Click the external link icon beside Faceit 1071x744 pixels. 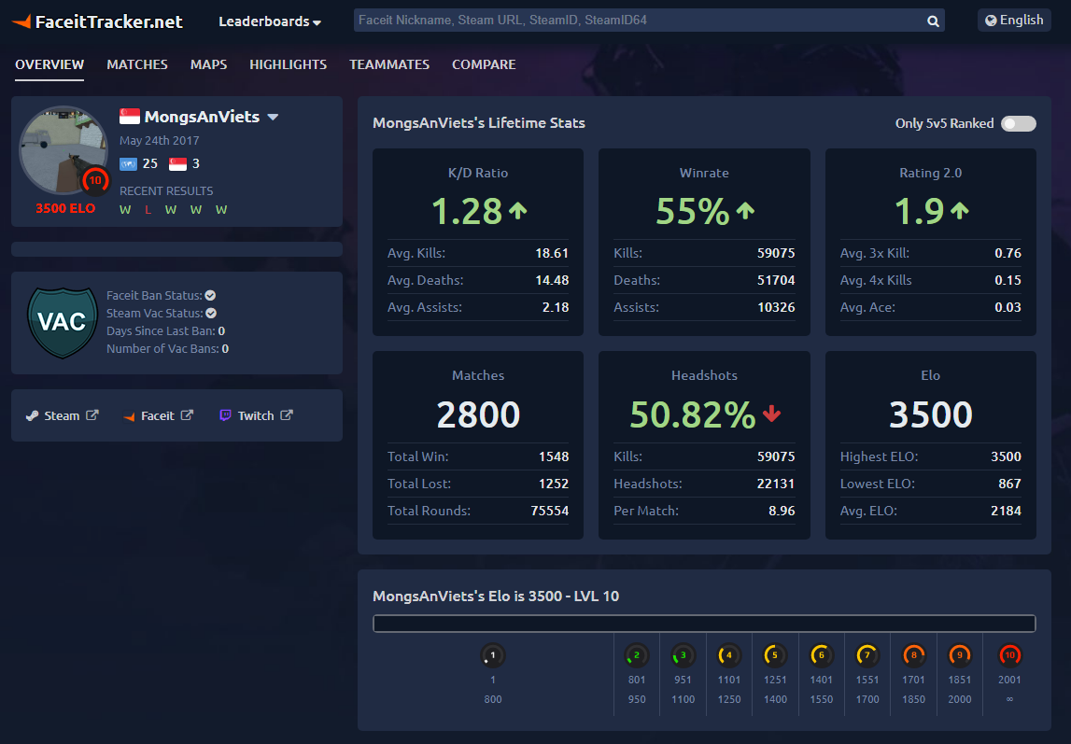click(x=187, y=415)
